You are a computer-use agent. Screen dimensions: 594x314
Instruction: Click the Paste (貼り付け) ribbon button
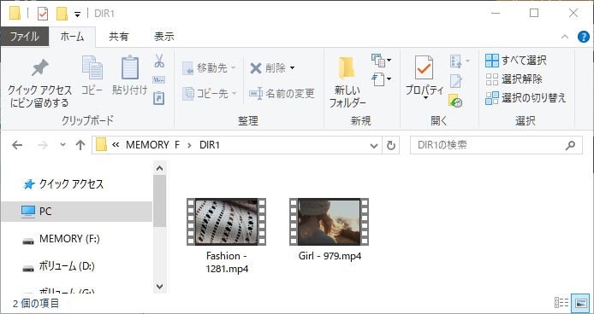[130, 75]
